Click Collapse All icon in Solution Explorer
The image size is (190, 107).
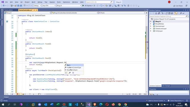click(169, 13)
